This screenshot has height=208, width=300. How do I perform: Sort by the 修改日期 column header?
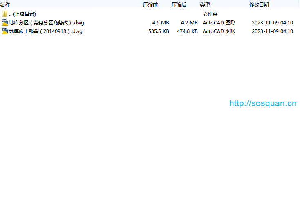(x=259, y=5)
